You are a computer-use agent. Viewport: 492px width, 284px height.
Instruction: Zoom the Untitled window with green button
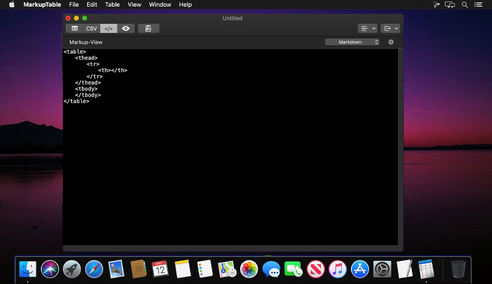click(x=84, y=18)
